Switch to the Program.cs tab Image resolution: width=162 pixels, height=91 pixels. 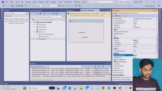(71, 10)
